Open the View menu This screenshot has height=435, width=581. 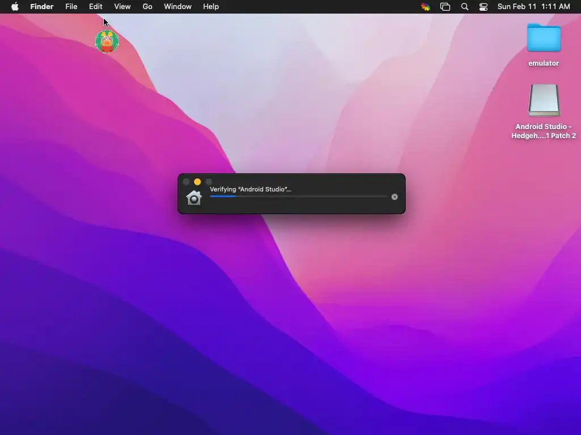(x=123, y=7)
